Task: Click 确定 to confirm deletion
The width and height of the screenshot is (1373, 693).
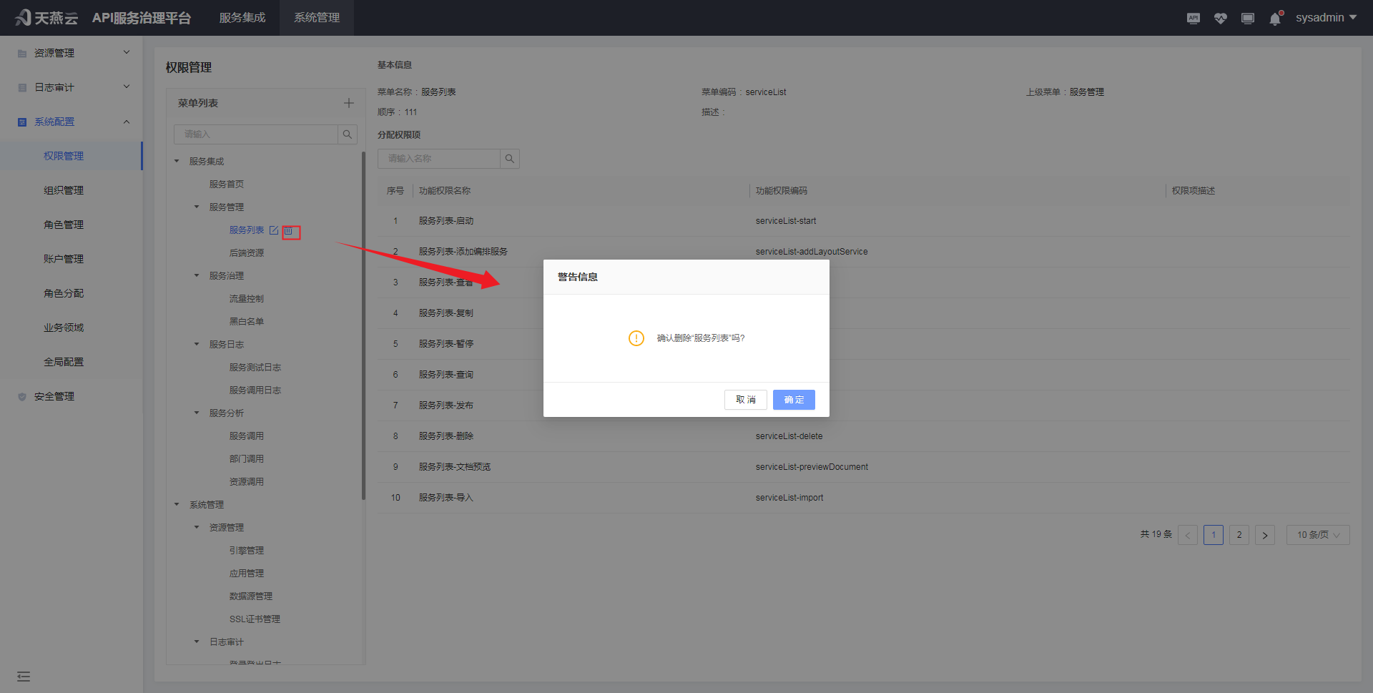Action: [794, 400]
